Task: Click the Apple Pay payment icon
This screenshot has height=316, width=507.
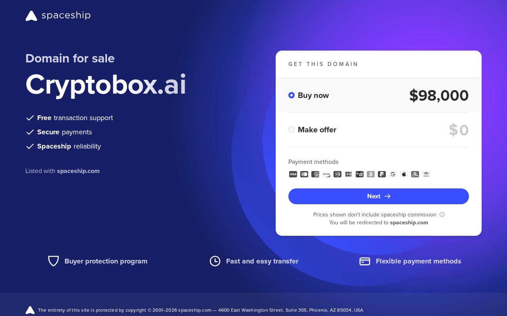Action: coord(404,174)
